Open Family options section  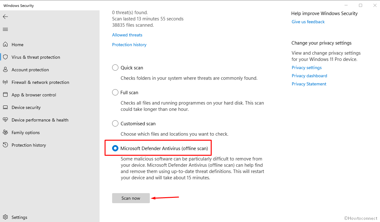[26, 133]
